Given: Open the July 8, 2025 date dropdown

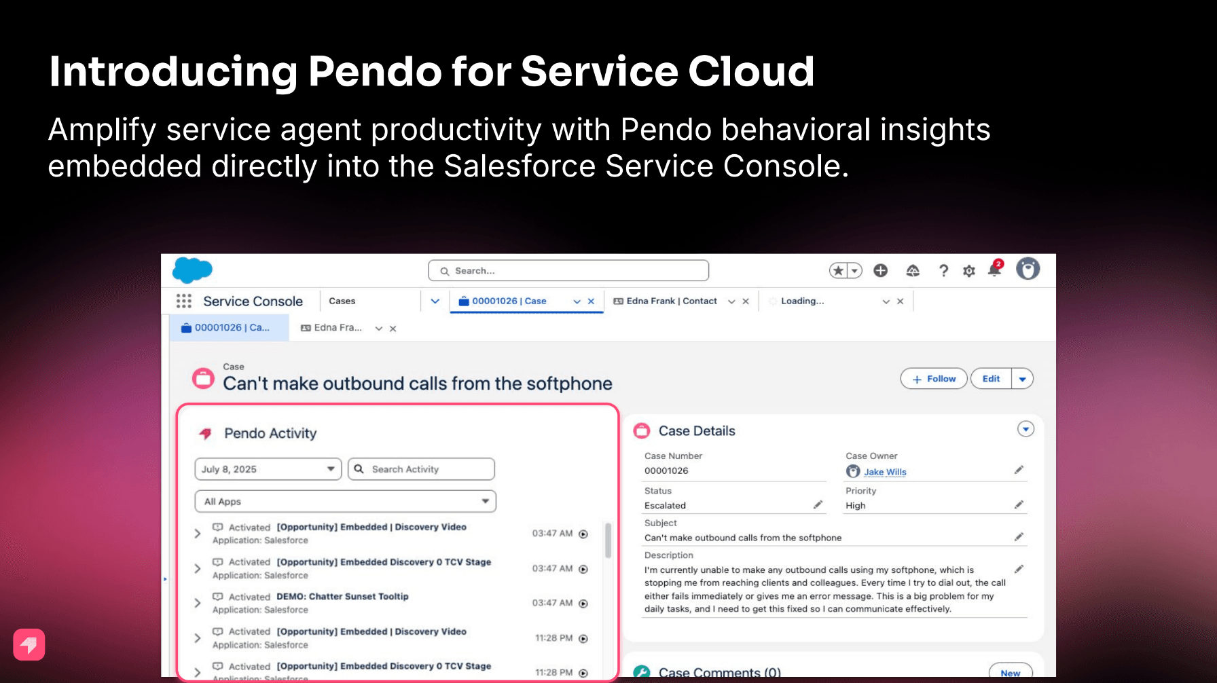Looking at the screenshot, I should 268,469.
